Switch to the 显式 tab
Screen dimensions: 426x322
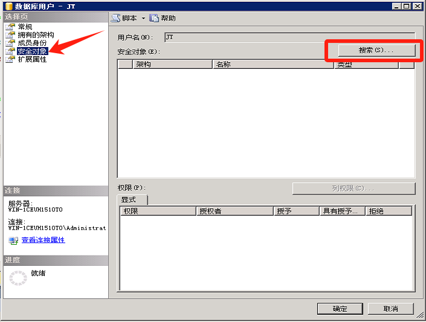(132, 200)
